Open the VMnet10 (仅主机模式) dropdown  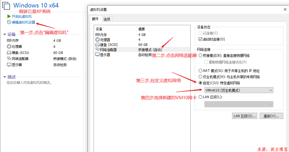coord(239,90)
